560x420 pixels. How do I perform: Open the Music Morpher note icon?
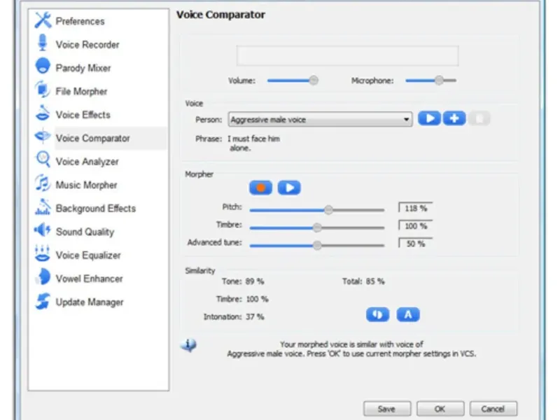(43, 183)
